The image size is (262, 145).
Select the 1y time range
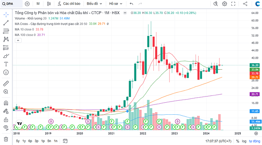24,141
